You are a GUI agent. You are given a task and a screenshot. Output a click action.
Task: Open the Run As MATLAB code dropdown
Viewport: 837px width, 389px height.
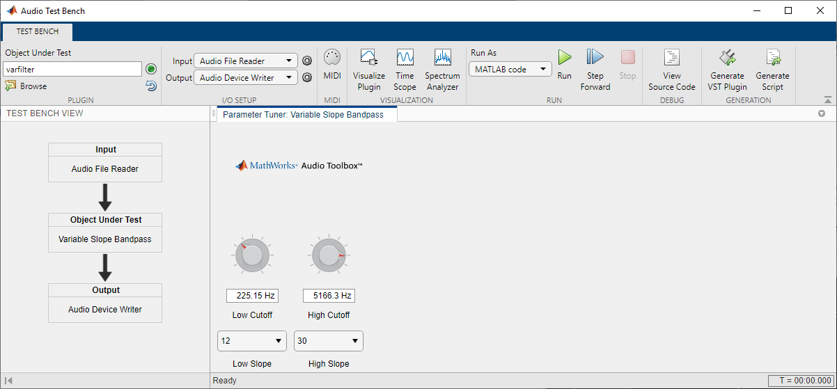click(510, 70)
